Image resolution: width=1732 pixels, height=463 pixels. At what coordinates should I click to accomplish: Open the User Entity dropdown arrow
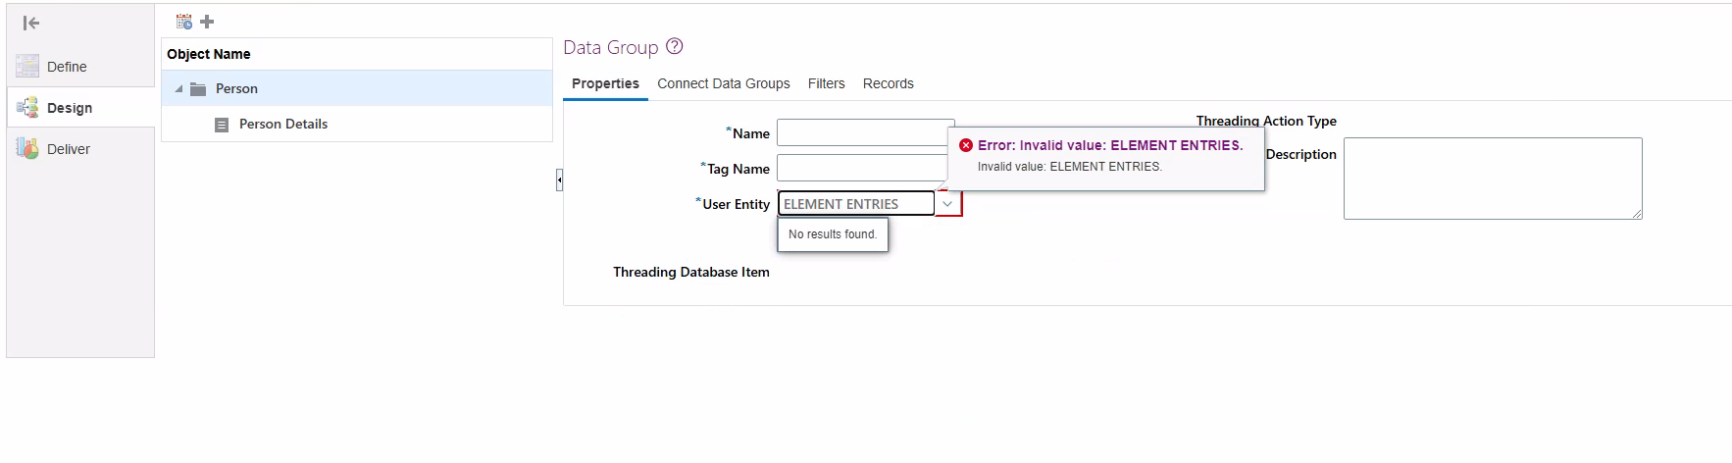948,203
